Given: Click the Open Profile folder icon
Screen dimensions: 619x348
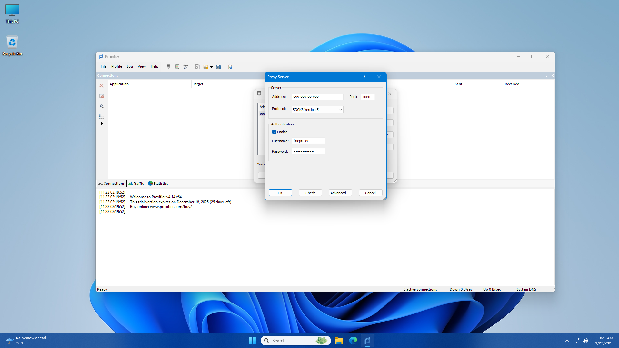Looking at the screenshot, I should (x=206, y=67).
